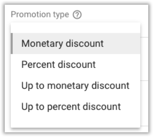Set promotion type to Percent discount
The image size is (153, 137).
click(x=76, y=64)
